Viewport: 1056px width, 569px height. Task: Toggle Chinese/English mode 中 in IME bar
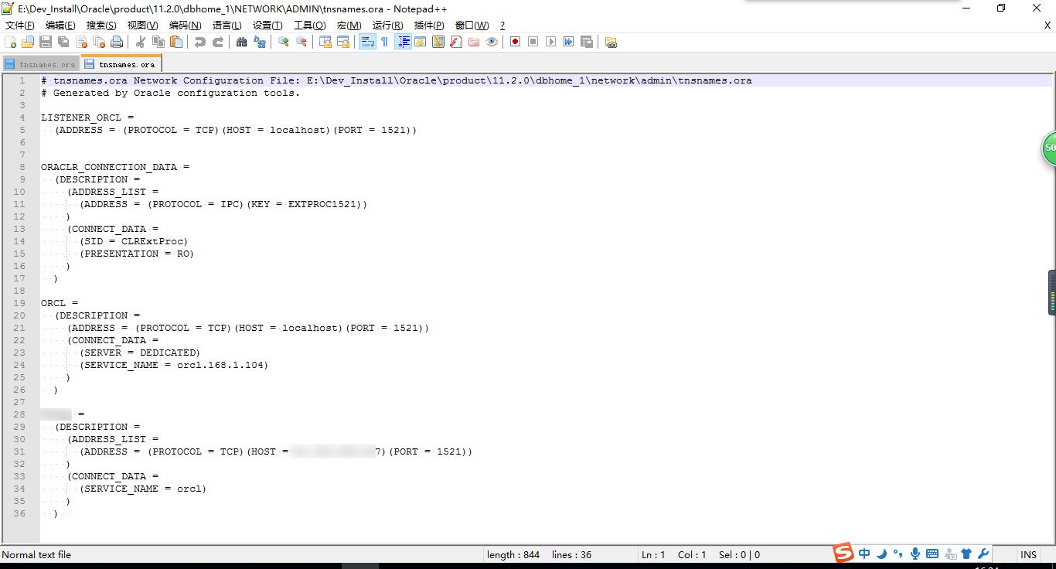coord(864,554)
